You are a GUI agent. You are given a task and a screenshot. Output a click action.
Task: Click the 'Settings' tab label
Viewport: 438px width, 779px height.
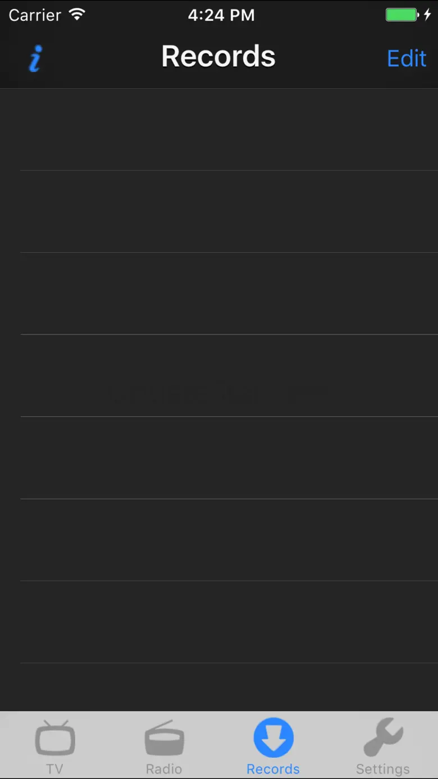(383, 769)
